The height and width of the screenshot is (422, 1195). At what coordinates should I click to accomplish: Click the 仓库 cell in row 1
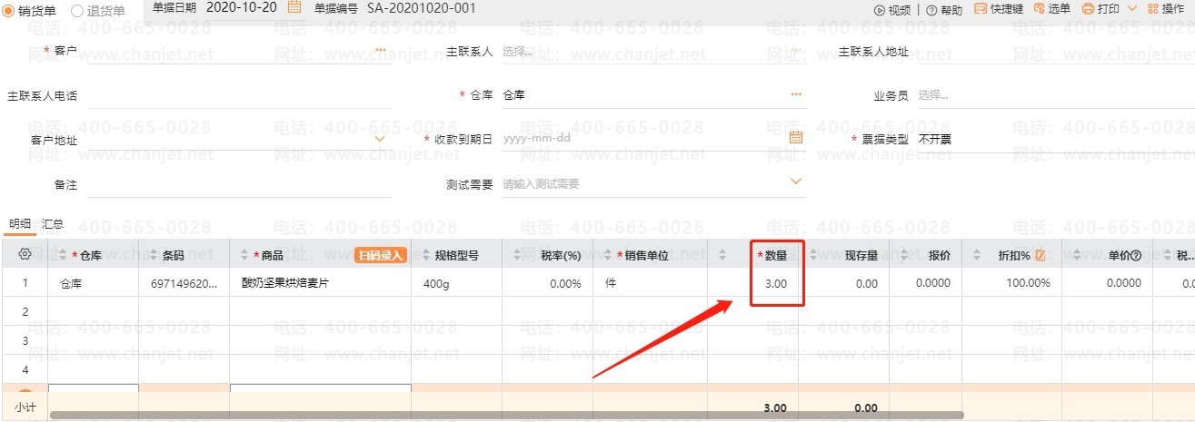[x=94, y=283]
